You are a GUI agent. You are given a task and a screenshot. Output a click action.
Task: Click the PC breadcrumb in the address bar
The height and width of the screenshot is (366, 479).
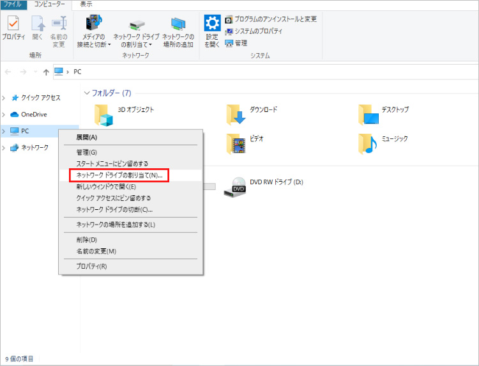(77, 72)
